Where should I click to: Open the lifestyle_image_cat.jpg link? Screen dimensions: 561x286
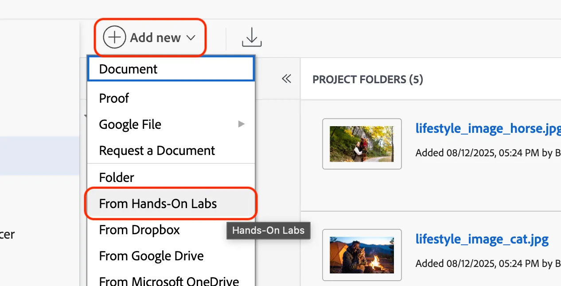pos(482,239)
